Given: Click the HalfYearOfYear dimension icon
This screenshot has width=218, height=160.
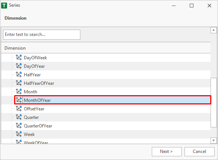Looking at the screenshot, I should coord(19,83).
